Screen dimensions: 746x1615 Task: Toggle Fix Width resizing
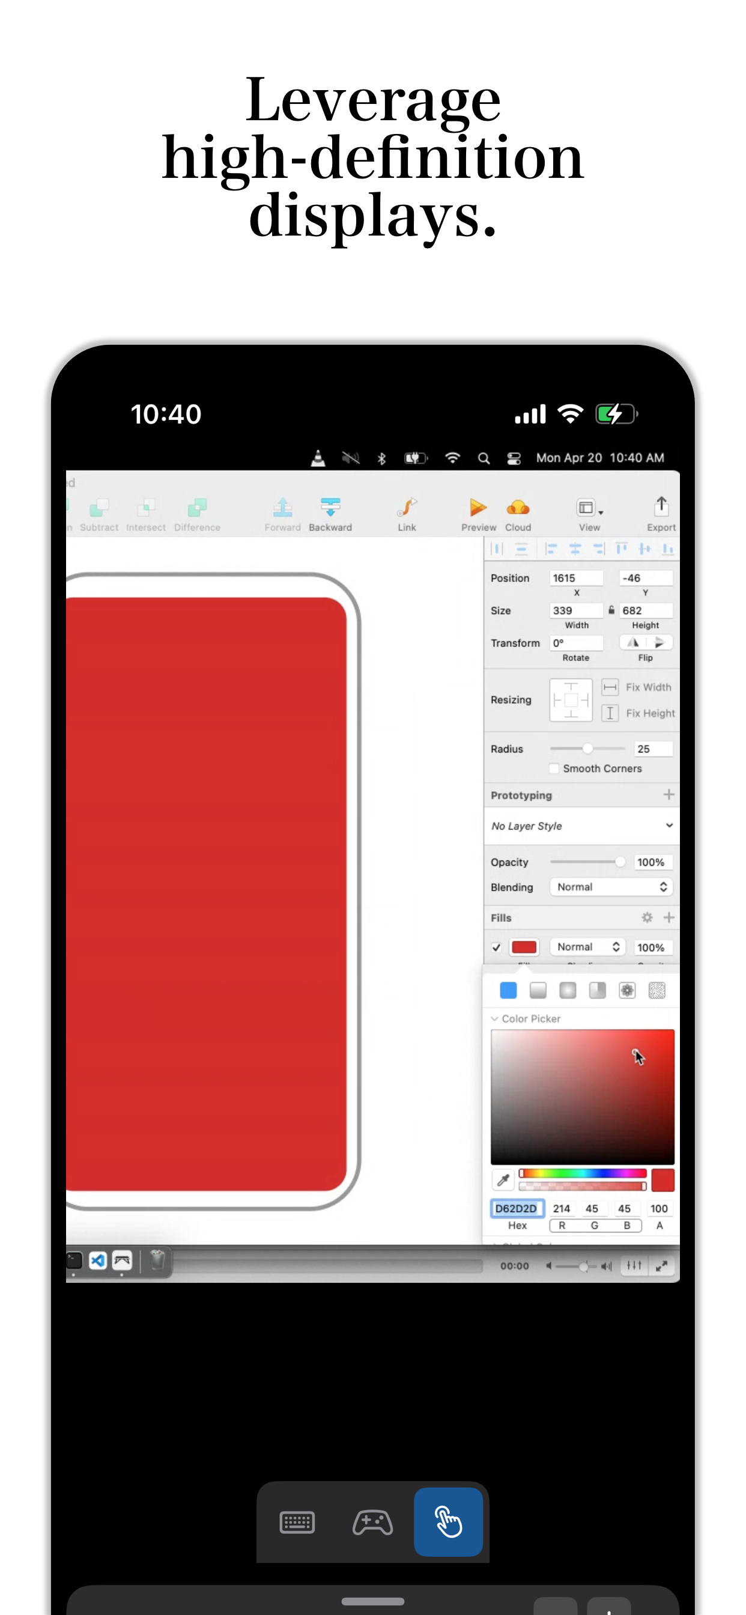click(610, 687)
